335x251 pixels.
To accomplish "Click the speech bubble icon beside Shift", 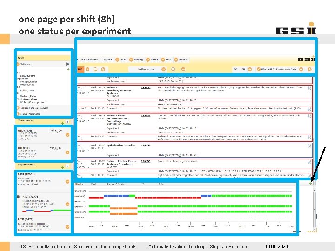I will click(x=95, y=69).
